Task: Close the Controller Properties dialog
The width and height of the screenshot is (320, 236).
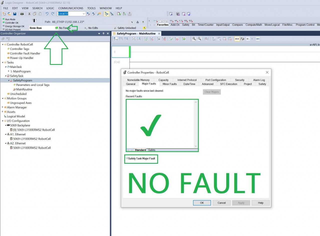Action: coord(267,72)
